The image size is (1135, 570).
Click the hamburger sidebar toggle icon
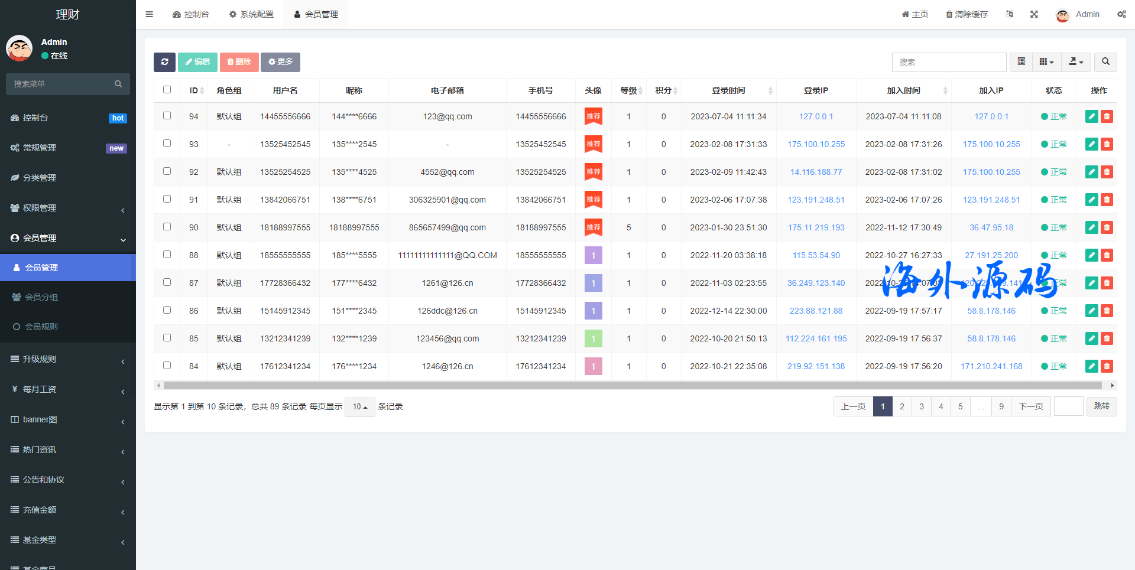point(150,14)
